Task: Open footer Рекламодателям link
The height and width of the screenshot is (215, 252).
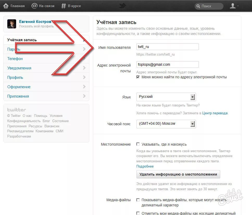Action: (x=20, y=131)
